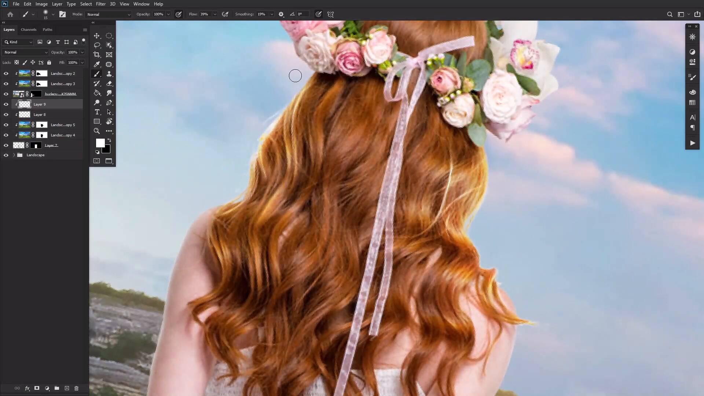Viewport: 704px width, 396px height.
Task: Open the Paragraph panel
Action: [693, 128]
